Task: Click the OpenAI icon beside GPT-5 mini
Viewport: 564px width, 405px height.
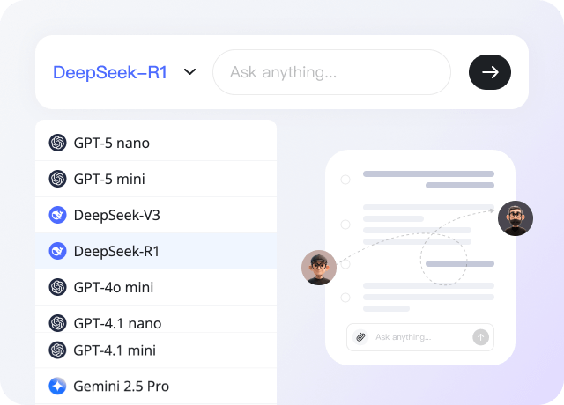Action: [x=58, y=179]
